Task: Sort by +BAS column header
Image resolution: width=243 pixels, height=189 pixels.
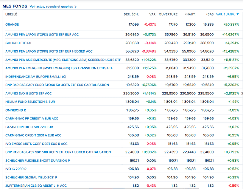Action: pyautogui.click(x=210, y=14)
